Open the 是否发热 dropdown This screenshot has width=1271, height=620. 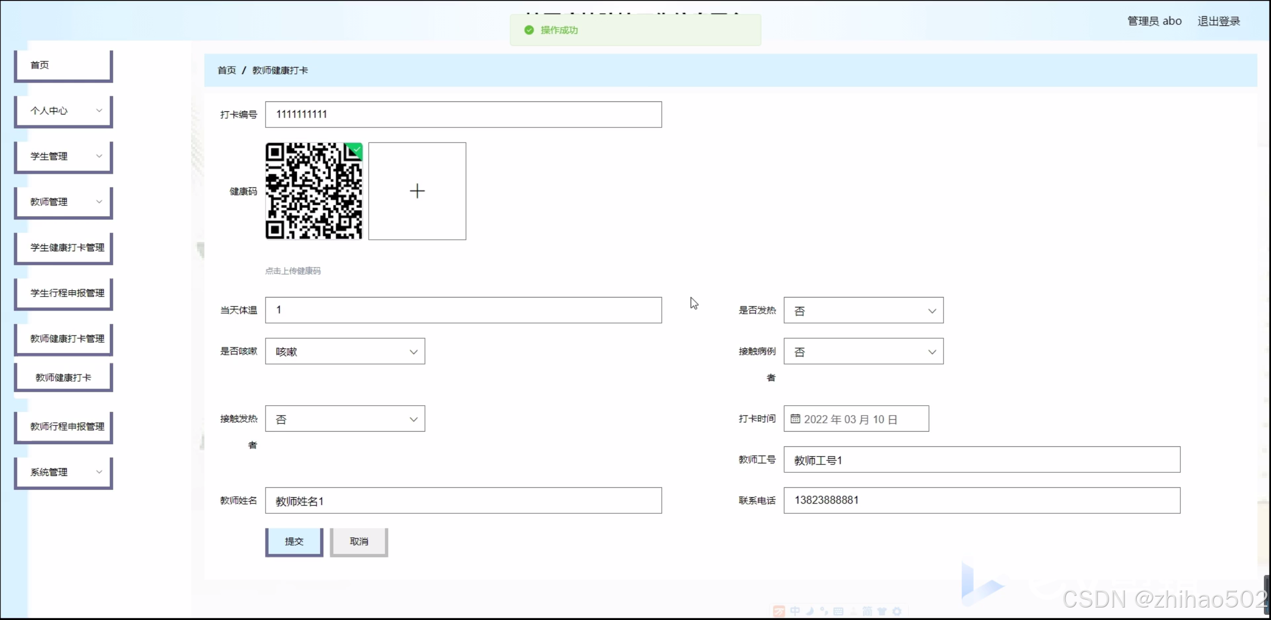pos(863,311)
